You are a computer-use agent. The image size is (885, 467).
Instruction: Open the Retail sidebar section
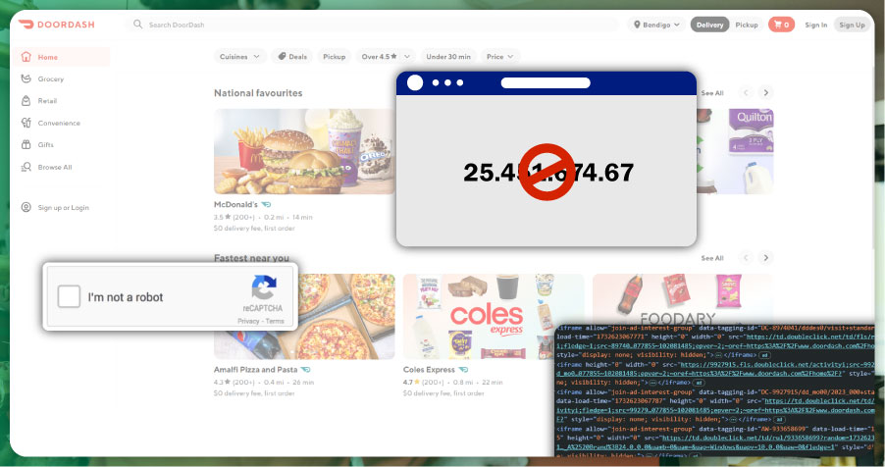47,100
